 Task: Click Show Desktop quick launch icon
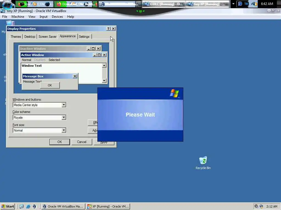22,206
